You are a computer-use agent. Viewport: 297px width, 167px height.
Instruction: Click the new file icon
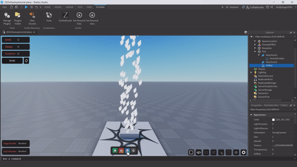11,7
